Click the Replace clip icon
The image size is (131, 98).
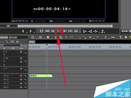[x=72, y=38]
